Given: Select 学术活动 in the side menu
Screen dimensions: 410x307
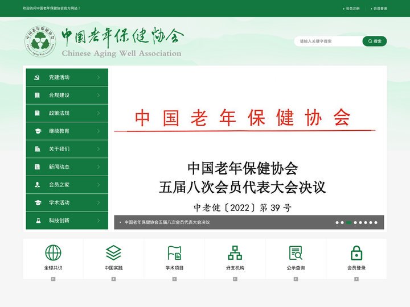Looking at the screenshot, I should (x=67, y=202).
